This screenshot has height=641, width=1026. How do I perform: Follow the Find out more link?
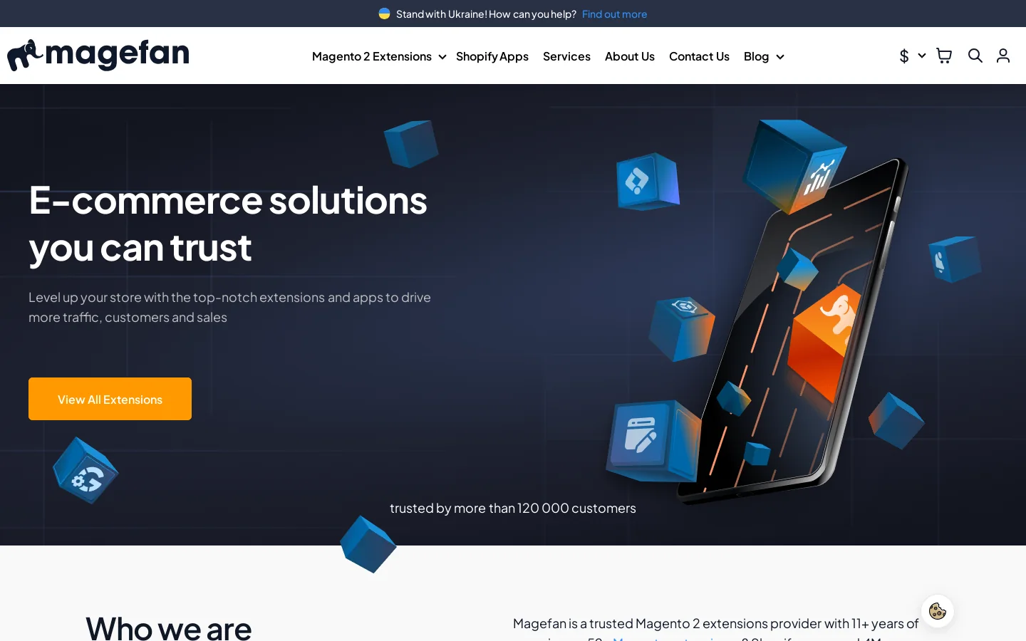tap(614, 14)
